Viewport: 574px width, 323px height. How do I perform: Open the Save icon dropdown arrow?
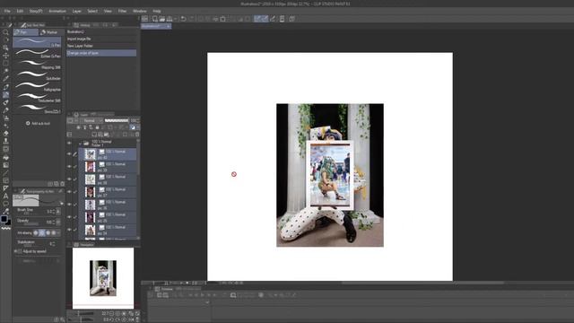point(176,19)
